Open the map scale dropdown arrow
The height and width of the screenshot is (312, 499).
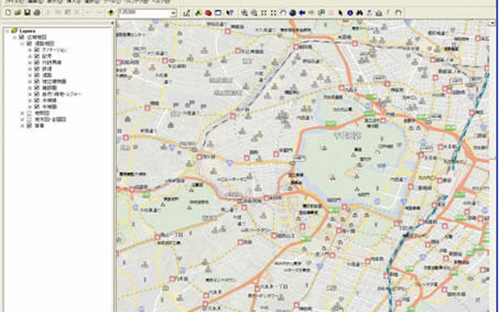pyautogui.click(x=173, y=13)
